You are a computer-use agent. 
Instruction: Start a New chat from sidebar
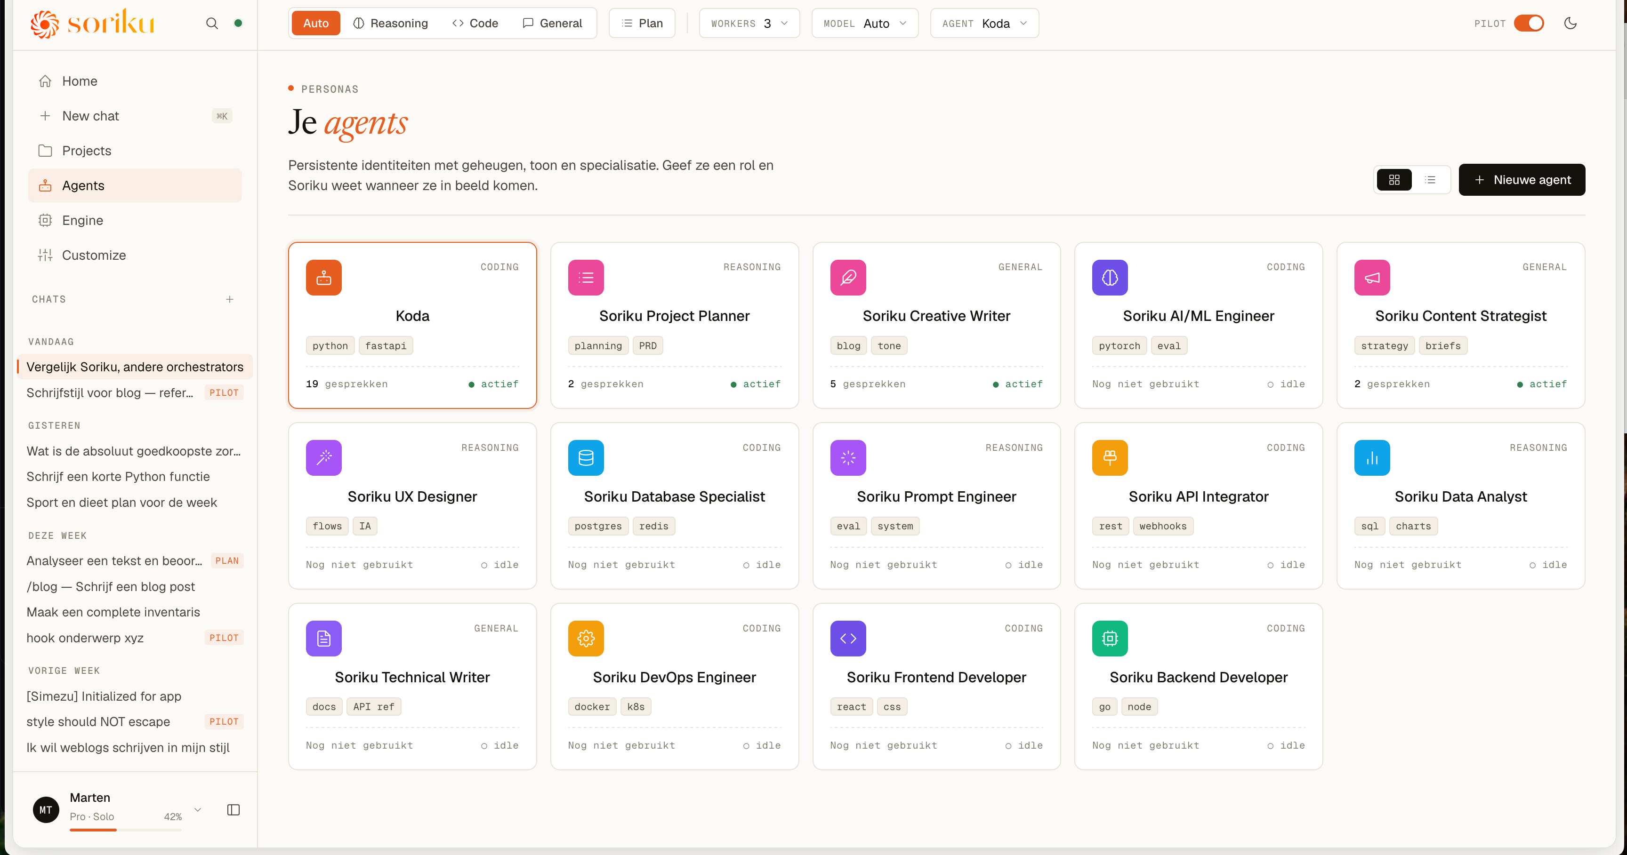135,116
